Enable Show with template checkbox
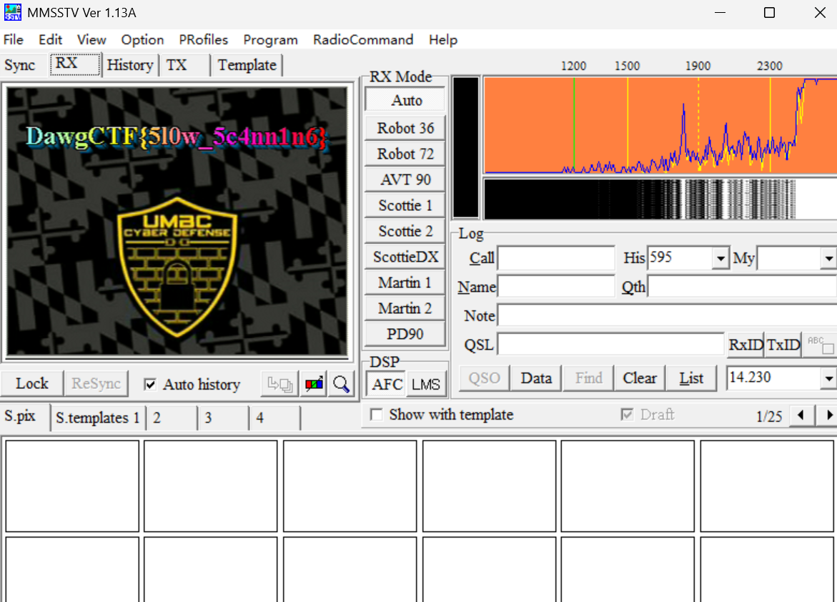Viewport: 837px width, 602px height. [x=377, y=415]
